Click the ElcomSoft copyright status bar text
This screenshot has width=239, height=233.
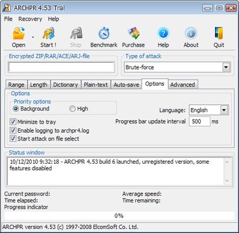pyautogui.click(x=70, y=227)
